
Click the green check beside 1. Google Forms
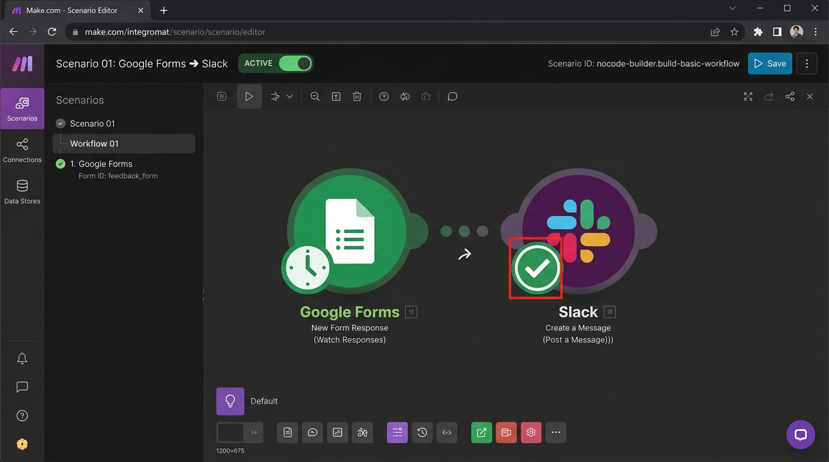(60, 164)
